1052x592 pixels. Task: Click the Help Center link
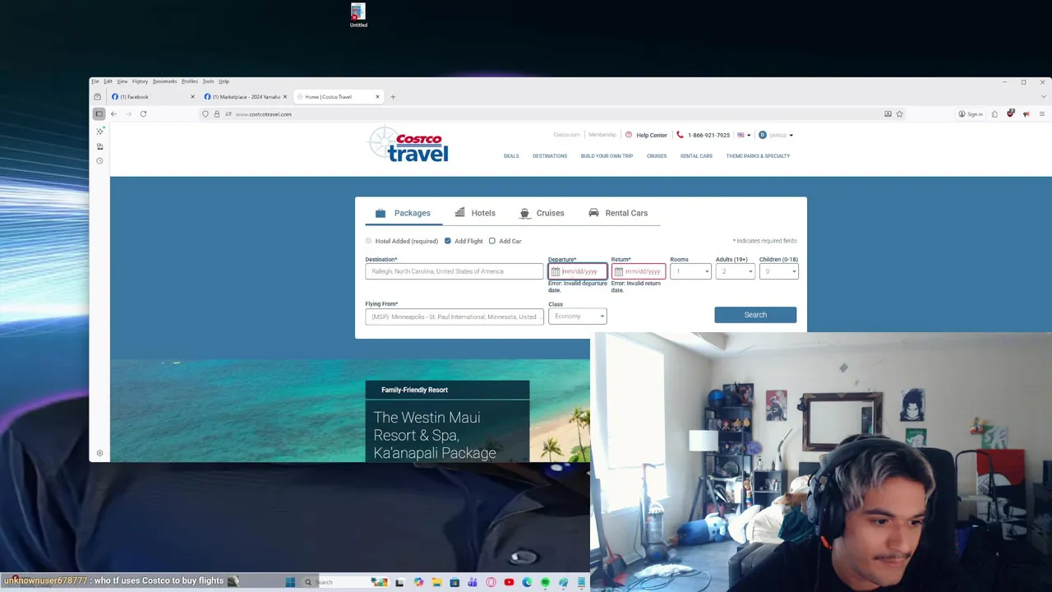pyautogui.click(x=652, y=135)
